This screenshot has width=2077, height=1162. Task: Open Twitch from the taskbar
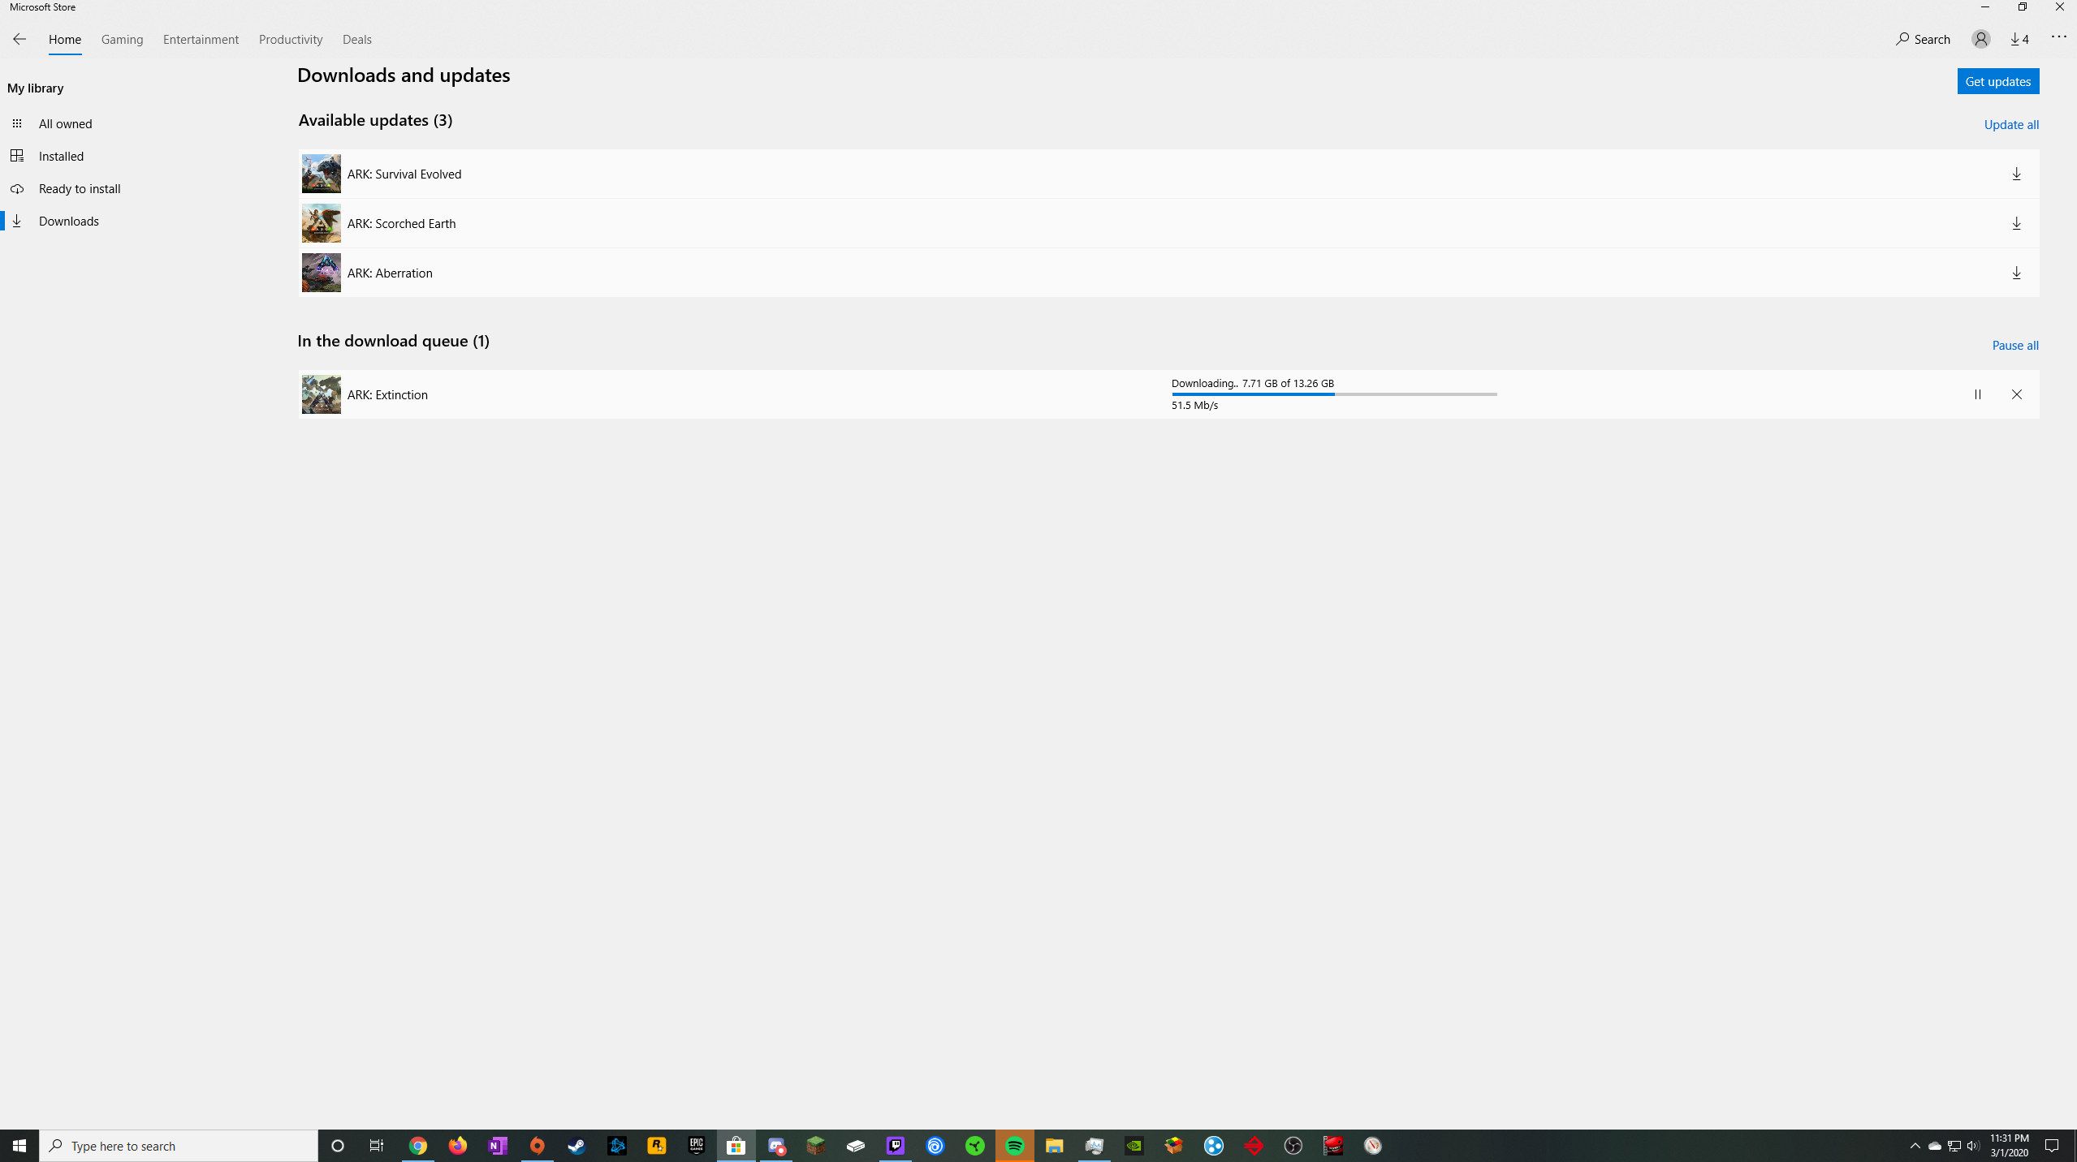pos(896,1146)
